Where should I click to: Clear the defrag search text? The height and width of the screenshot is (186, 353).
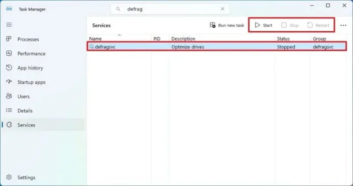click(x=222, y=9)
